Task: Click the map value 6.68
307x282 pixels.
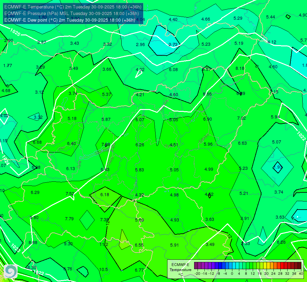Action: point(37,142)
